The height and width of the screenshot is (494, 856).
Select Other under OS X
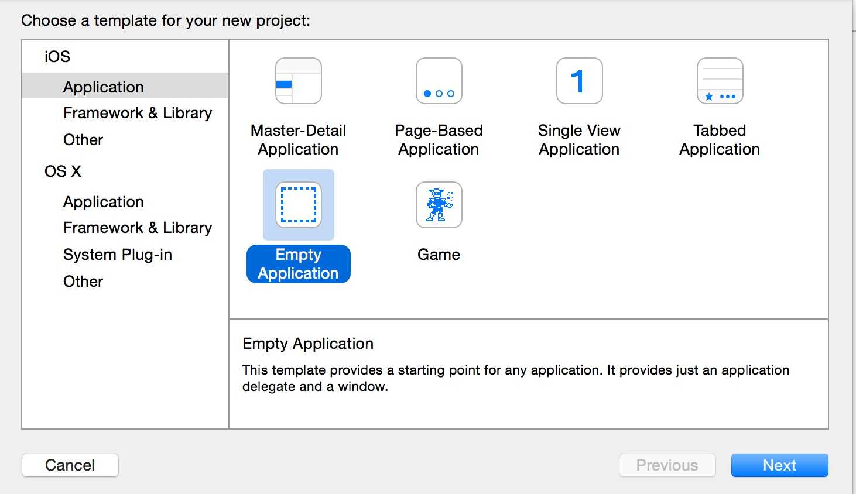[x=83, y=282]
